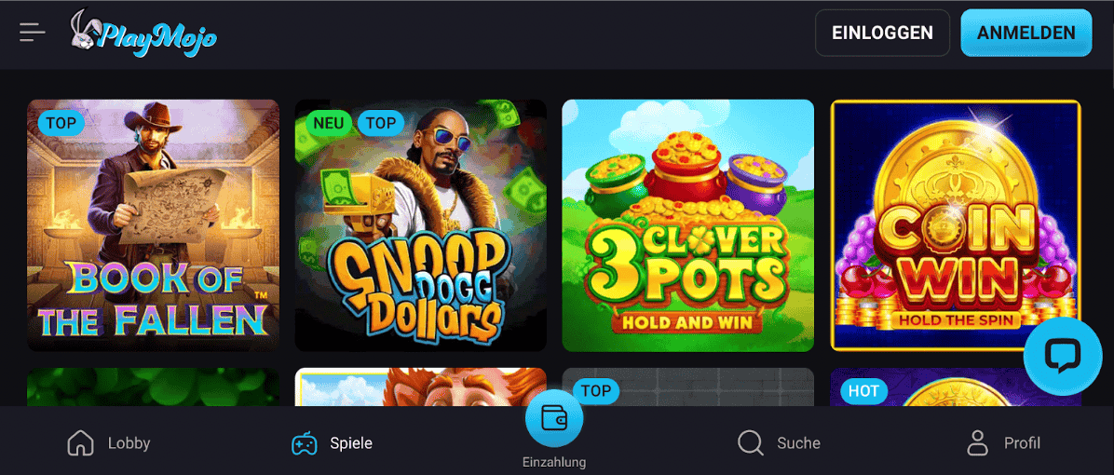Select the Coin Win Hold the Spin game
The width and height of the screenshot is (1114, 475).
coord(956,225)
